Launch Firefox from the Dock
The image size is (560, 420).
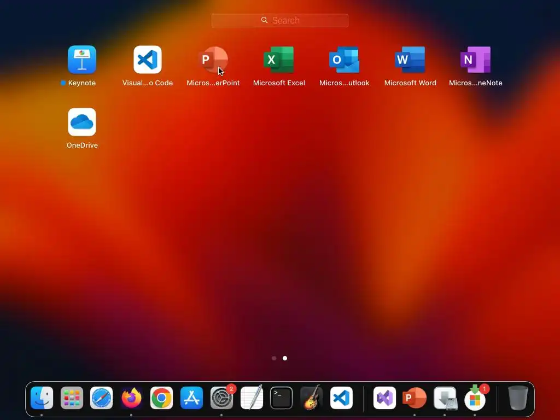[x=131, y=398]
